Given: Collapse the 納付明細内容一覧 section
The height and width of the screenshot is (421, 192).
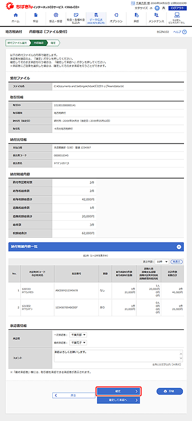Looking at the screenshot, I should point(179,247).
